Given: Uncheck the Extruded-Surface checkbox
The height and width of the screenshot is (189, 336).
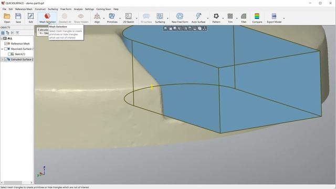Looking at the screenshot, I should (6, 59).
